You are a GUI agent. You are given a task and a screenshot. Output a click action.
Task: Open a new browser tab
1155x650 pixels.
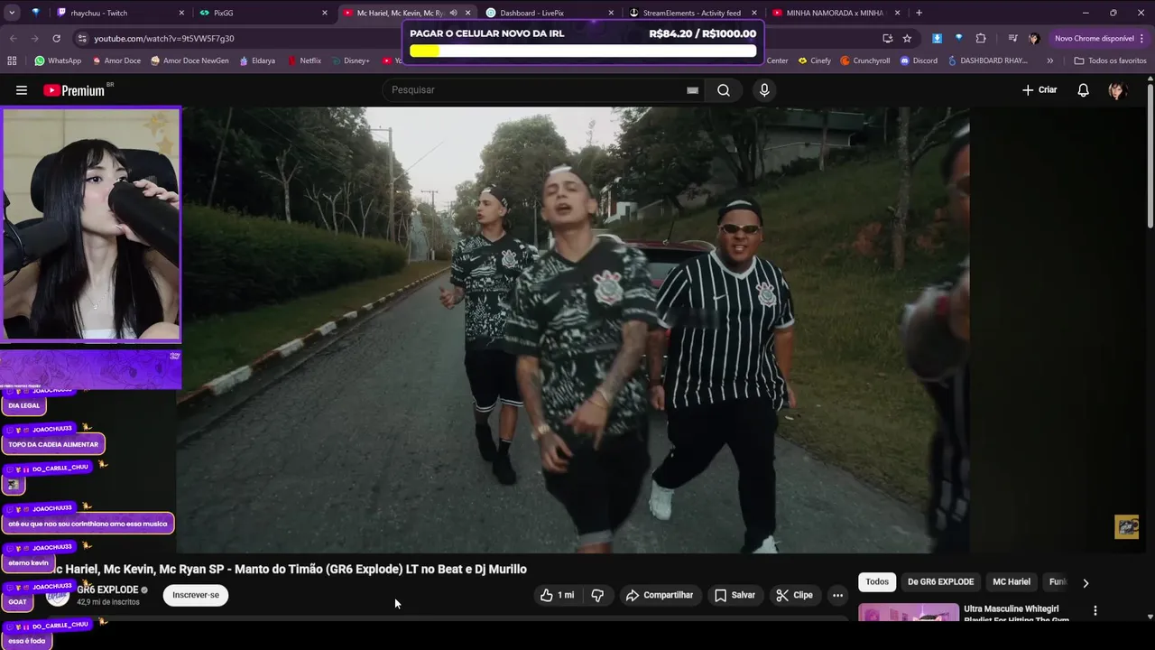pos(919,13)
